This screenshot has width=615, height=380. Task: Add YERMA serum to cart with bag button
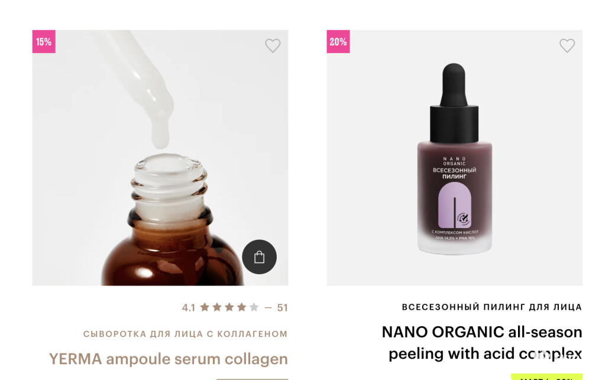coord(259,257)
